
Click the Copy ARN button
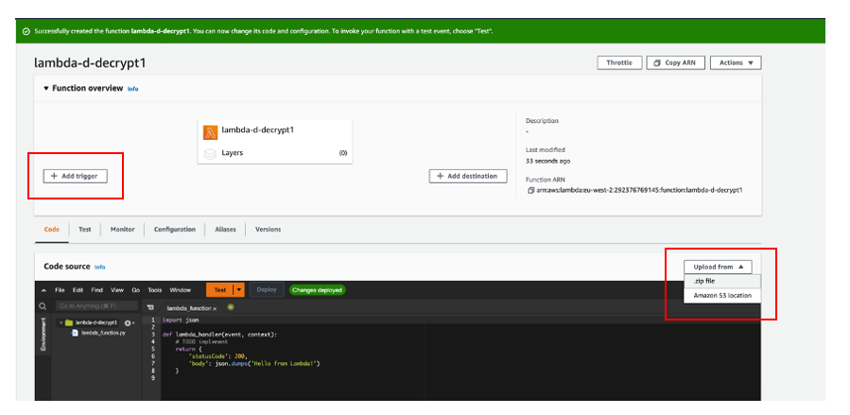[675, 62]
